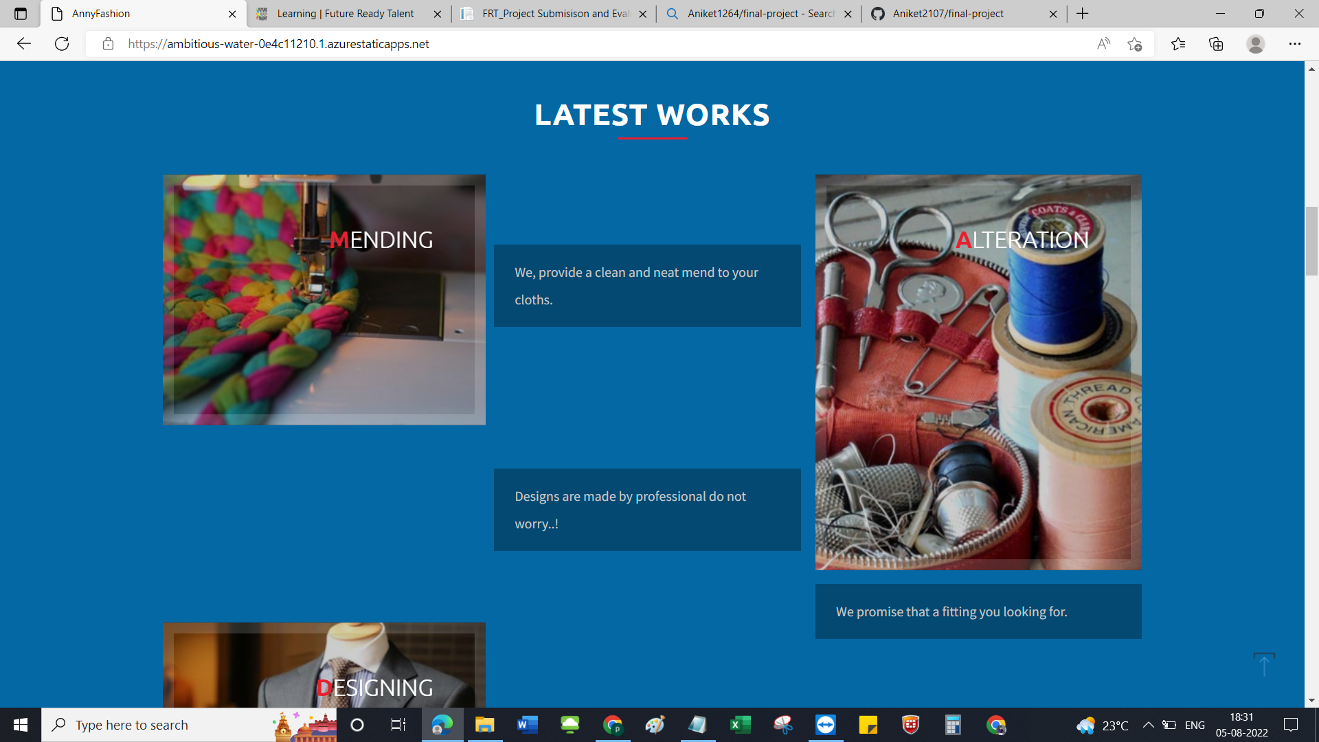Click the LATEST WORKS heading
This screenshot has height=742, width=1319.
coord(652,115)
